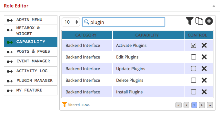Enable the Edit Plugins checkbox
Image resolution: width=220 pixels, height=118 pixels.
[x=194, y=57]
